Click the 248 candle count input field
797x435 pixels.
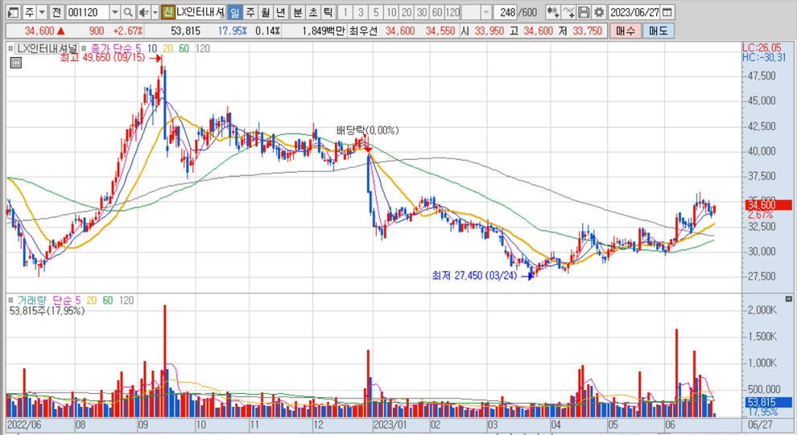(x=507, y=13)
